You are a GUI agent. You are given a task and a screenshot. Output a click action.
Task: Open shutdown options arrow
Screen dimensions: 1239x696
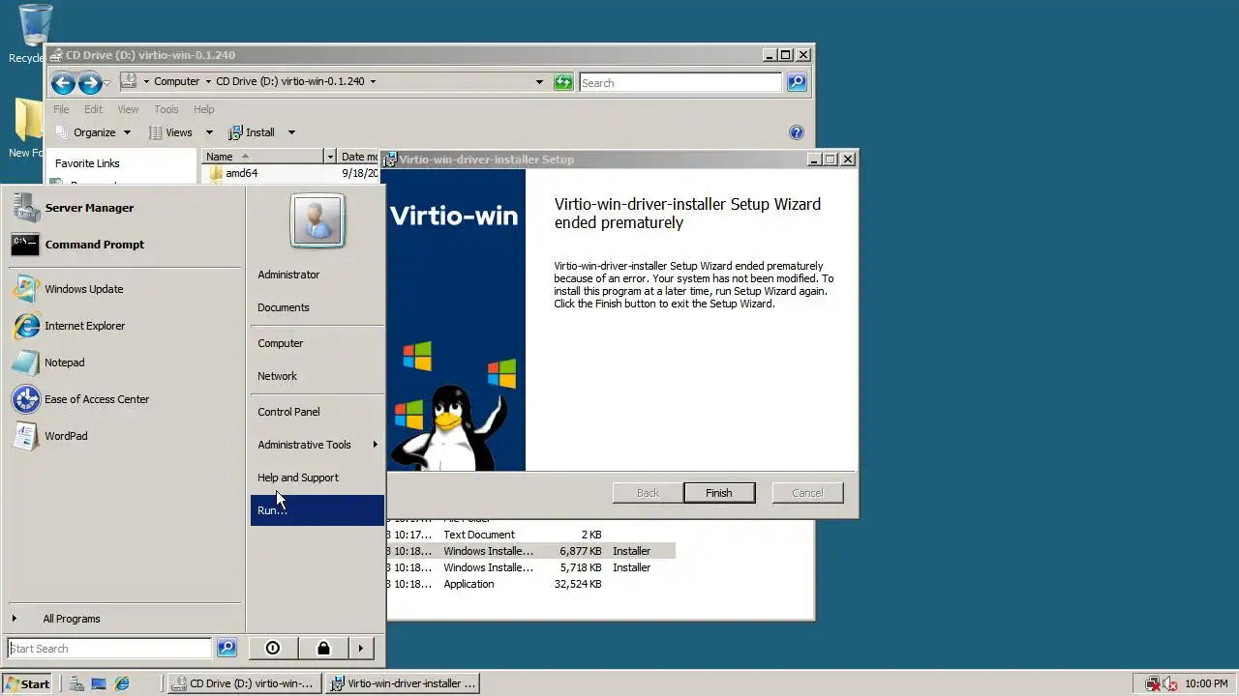(360, 649)
